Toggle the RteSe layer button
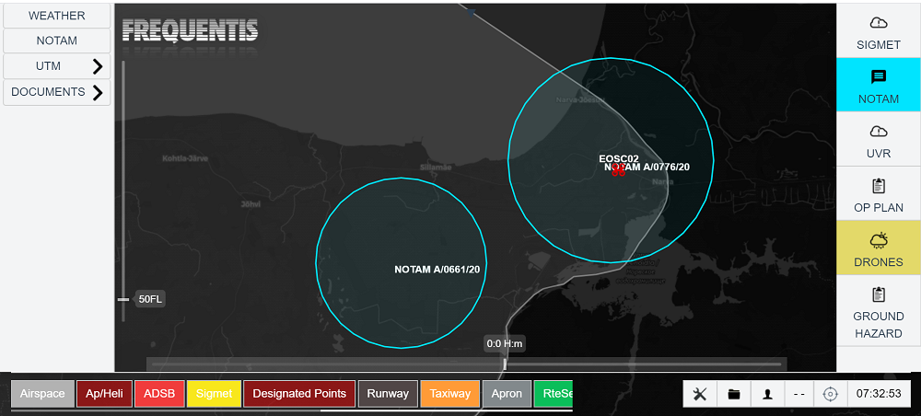Viewport: 921px width, 416px height. [x=553, y=394]
